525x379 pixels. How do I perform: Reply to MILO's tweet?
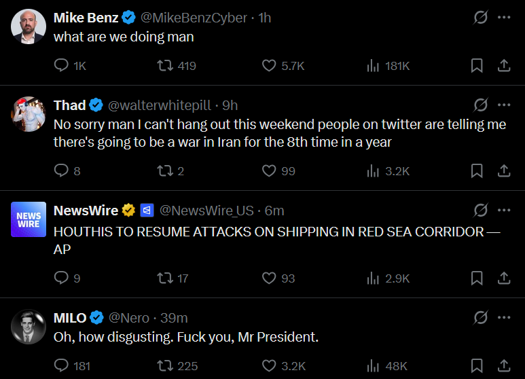[x=61, y=366]
